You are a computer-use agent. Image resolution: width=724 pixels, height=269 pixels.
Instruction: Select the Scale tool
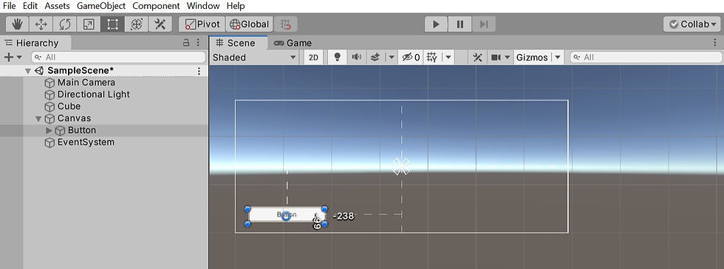point(89,24)
